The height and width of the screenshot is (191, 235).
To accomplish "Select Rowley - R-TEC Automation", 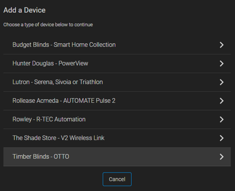I will (x=117, y=119).
